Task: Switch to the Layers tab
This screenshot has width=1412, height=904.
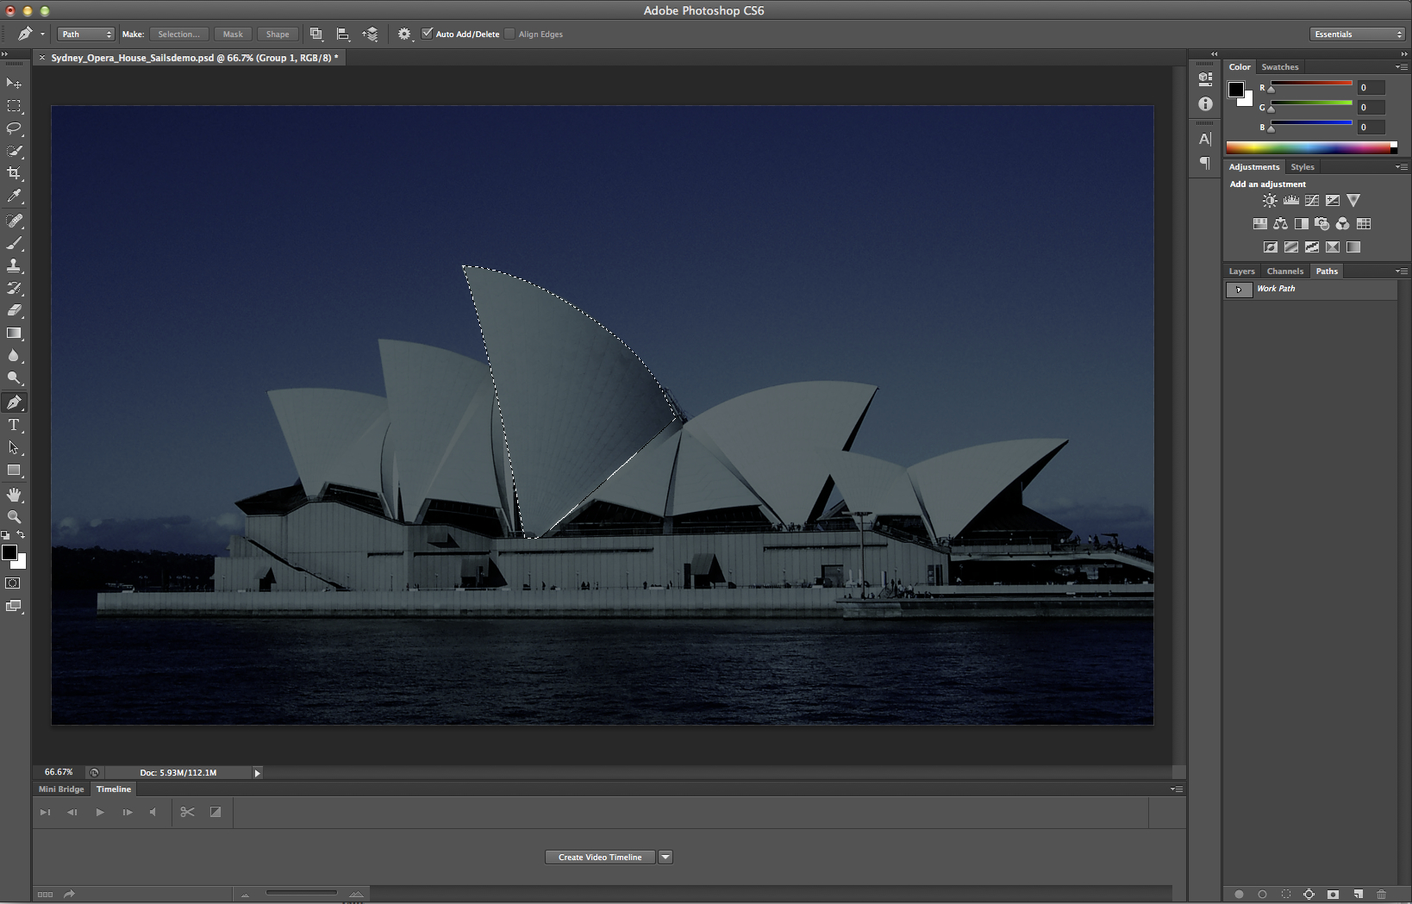Action: pyautogui.click(x=1241, y=271)
